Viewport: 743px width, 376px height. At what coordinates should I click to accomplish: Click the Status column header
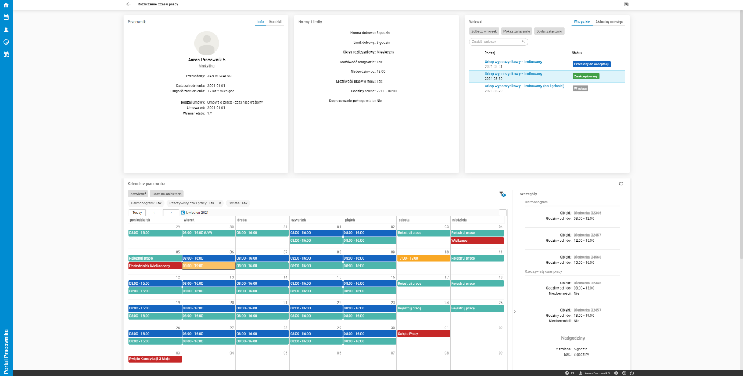pyautogui.click(x=577, y=53)
